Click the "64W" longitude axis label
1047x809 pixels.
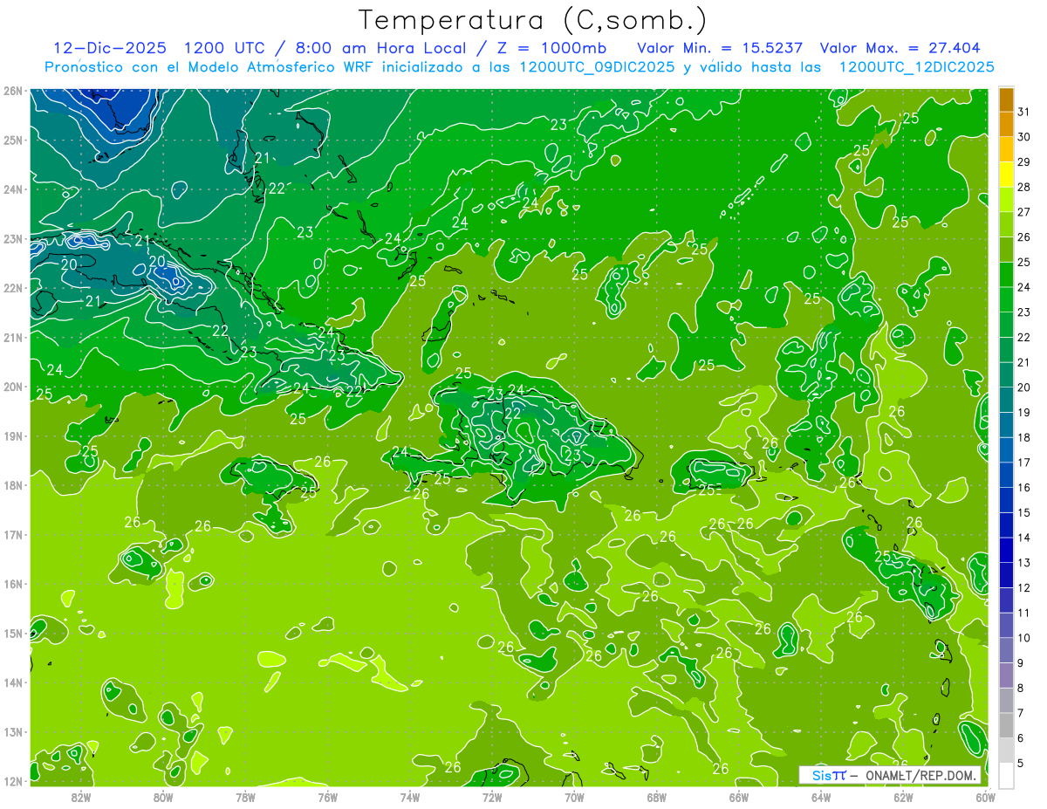click(x=821, y=797)
